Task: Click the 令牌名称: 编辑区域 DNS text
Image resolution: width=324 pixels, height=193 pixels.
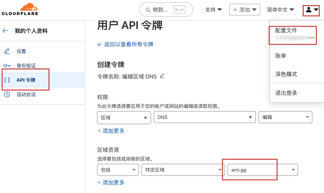Action: [127, 77]
